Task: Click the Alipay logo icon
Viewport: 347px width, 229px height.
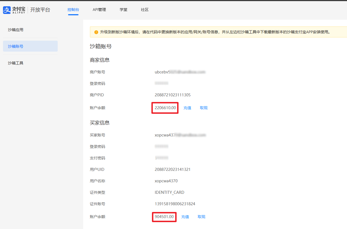Action: [7, 10]
